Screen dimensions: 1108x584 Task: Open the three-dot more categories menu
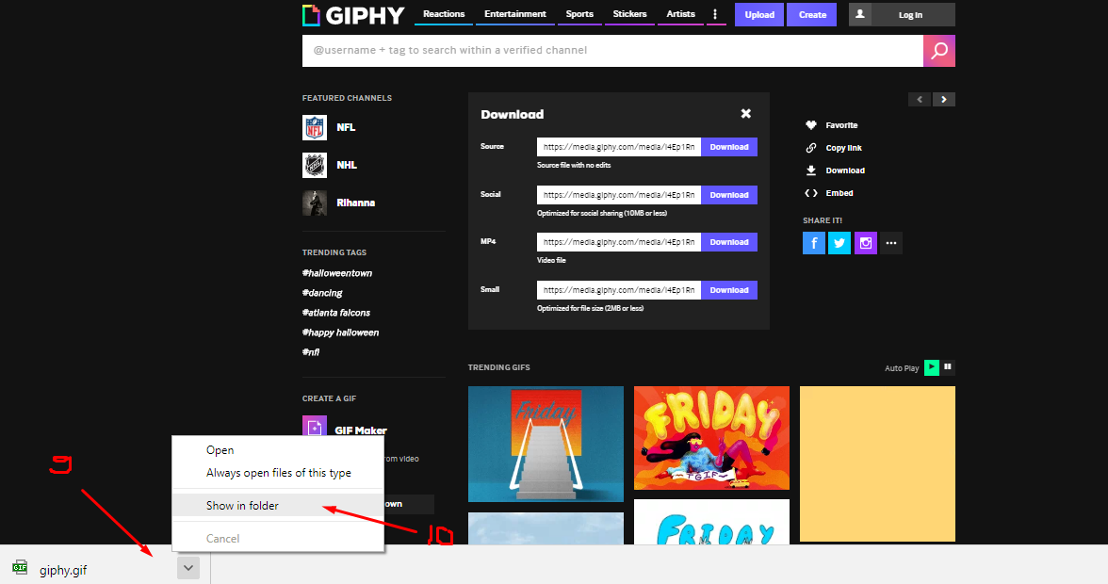715,14
